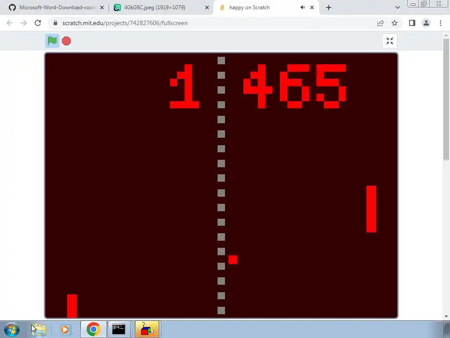Click the page's vertical scrollbar thumb
This screenshot has height=338, width=450.
point(446,99)
